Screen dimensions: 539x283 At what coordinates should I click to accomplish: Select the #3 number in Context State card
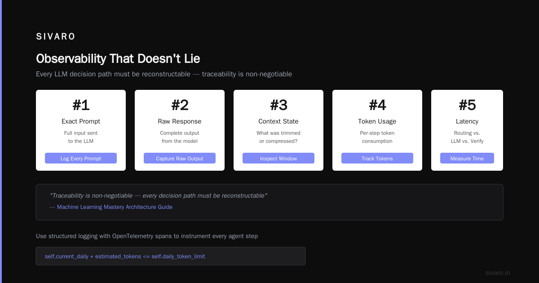pyautogui.click(x=278, y=105)
